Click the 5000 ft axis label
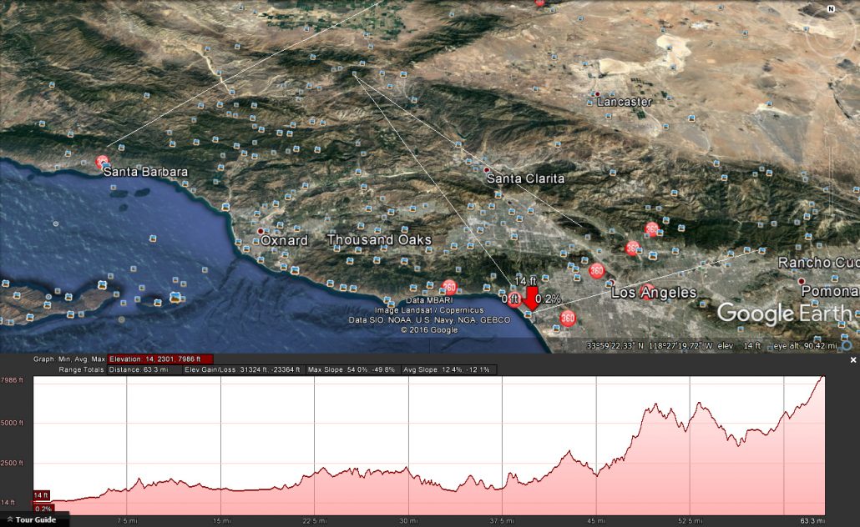The height and width of the screenshot is (527, 860). coord(12,423)
